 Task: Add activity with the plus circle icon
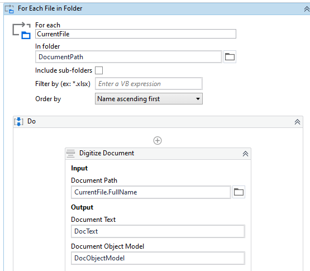click(x=158, y=141)
